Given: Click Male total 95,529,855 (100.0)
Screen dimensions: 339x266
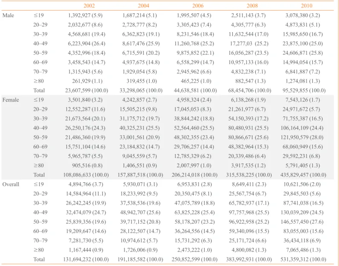Looking at the screenshot, I should [x=304, y=90].
